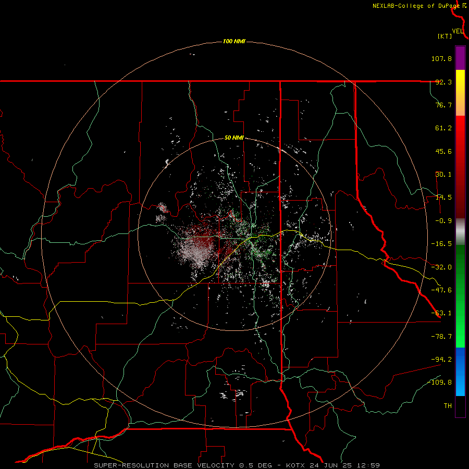The height and width of the screenshot is (469, 469).
Task: Click the 30.1 legend value
Action: click(x=443, y=175)
